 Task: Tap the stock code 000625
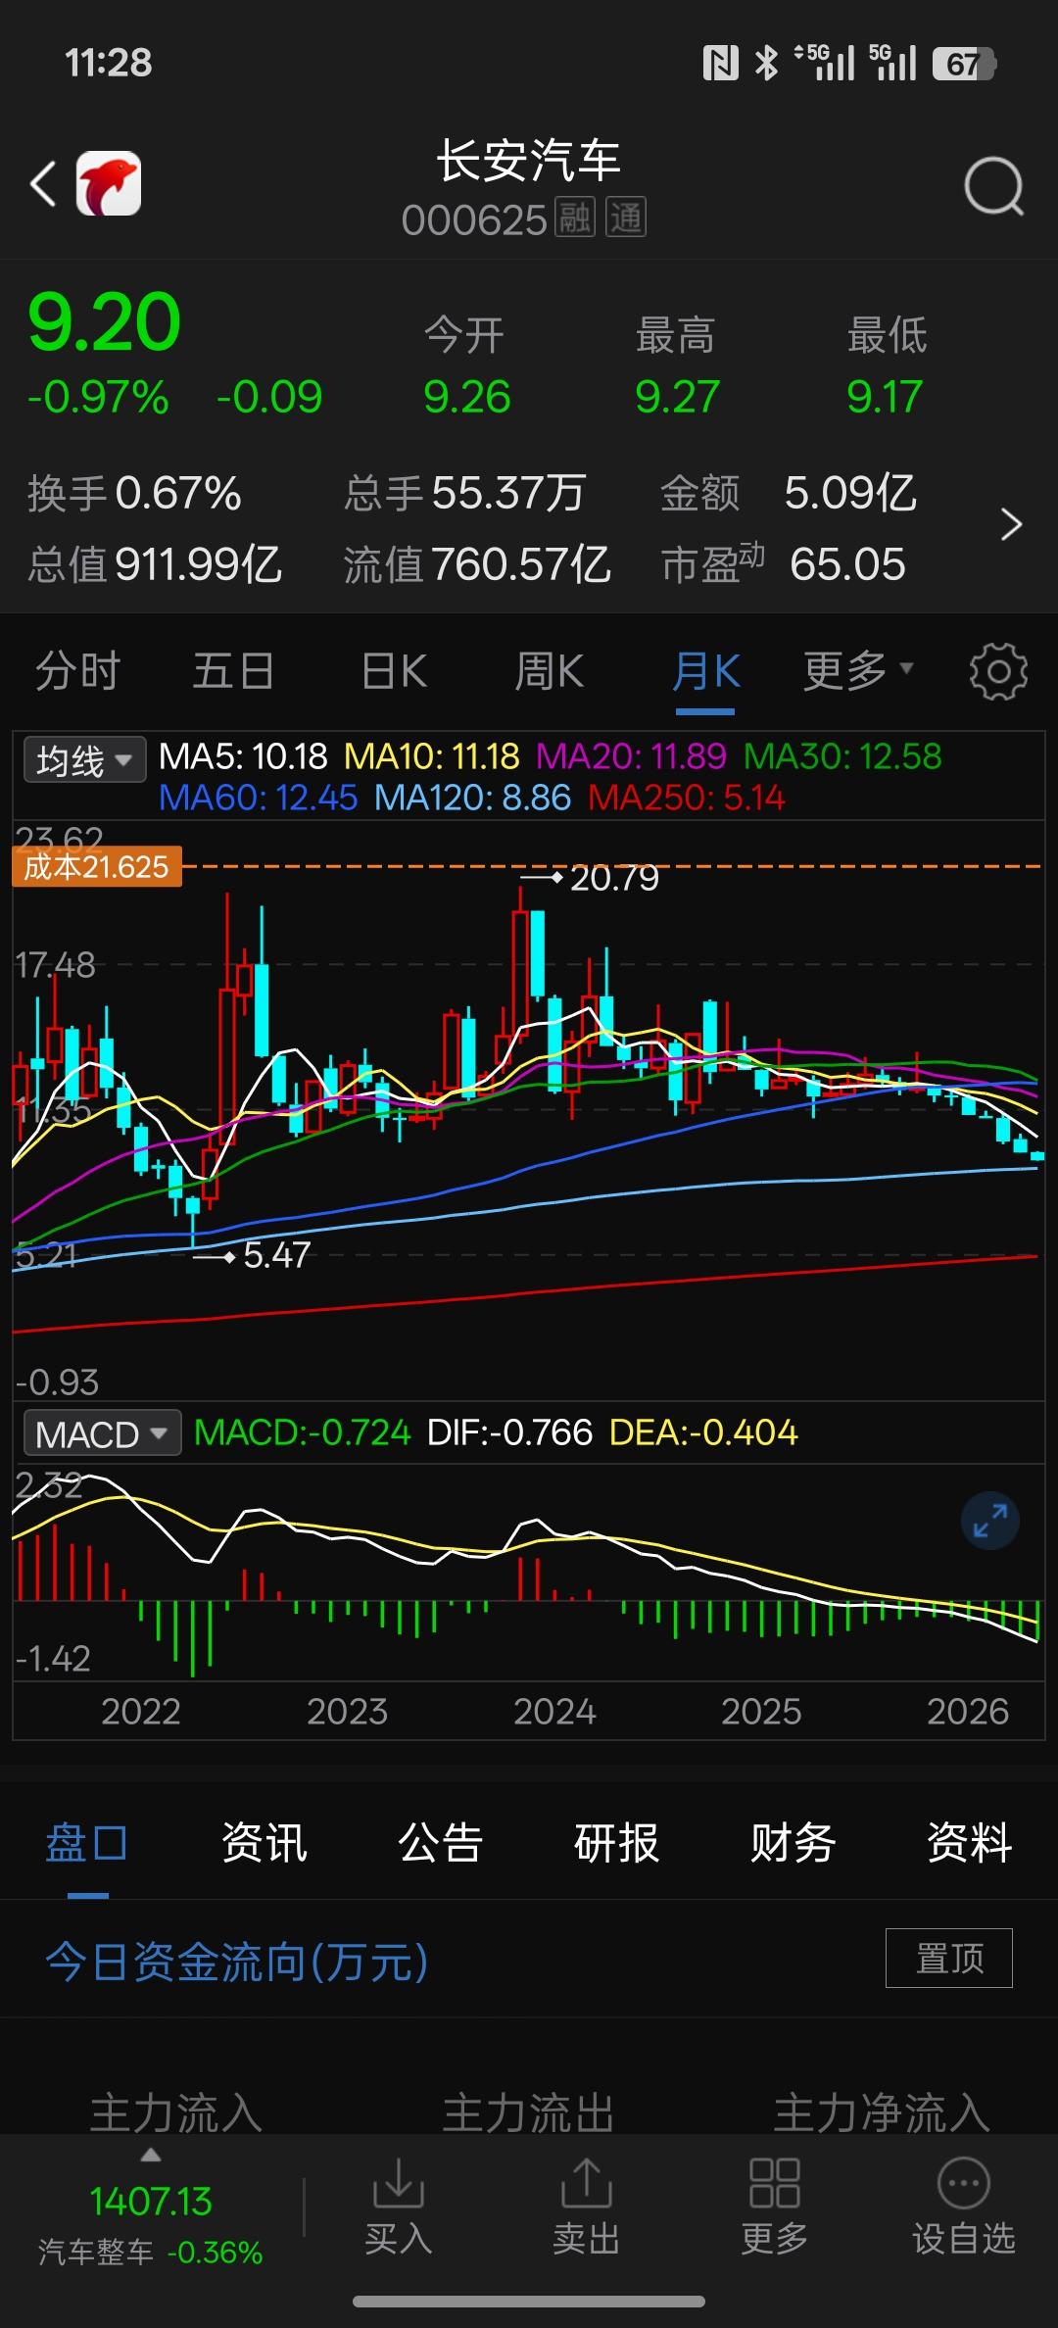(474, 219)
